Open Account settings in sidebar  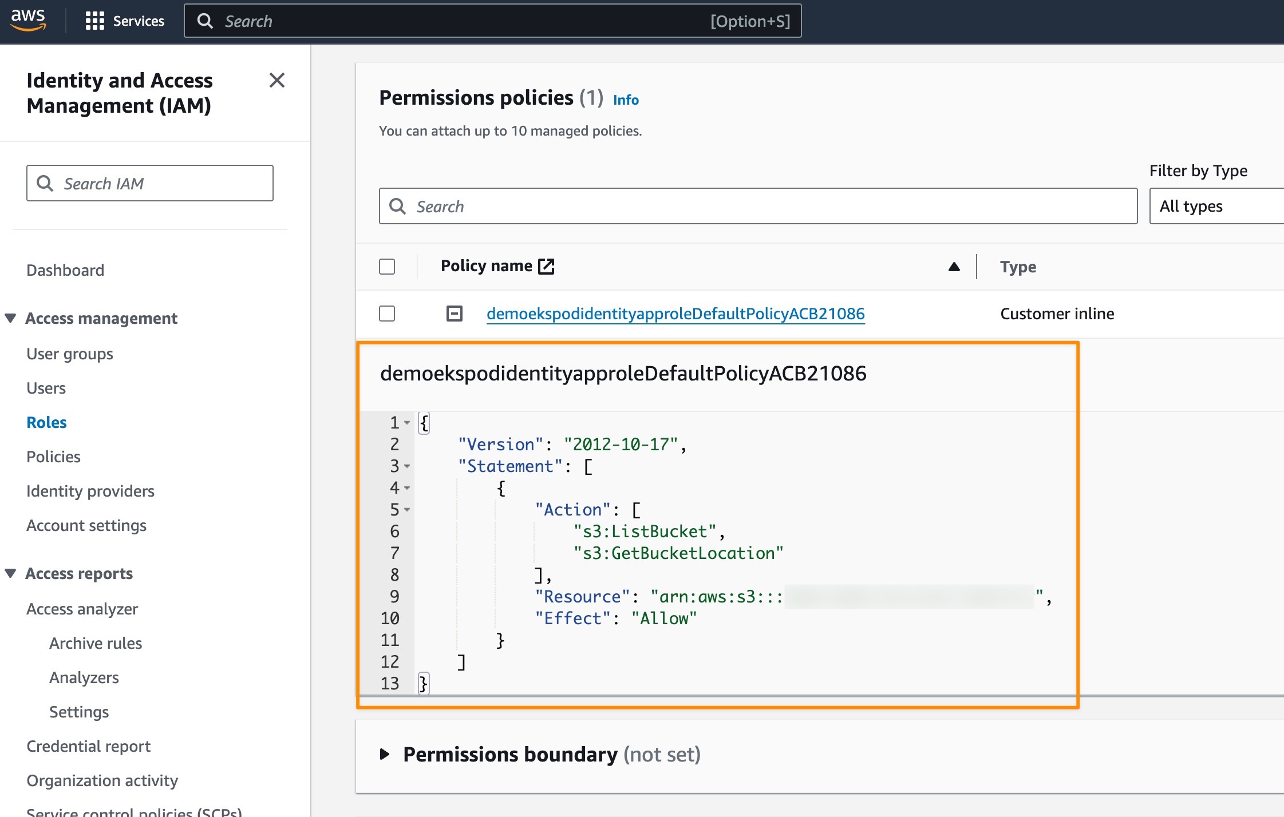tap(86, 525)
